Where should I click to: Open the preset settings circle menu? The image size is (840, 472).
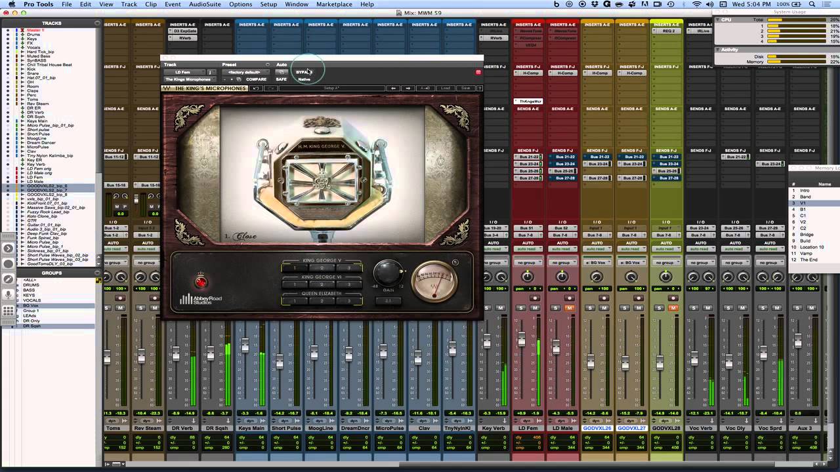(268, 65)
